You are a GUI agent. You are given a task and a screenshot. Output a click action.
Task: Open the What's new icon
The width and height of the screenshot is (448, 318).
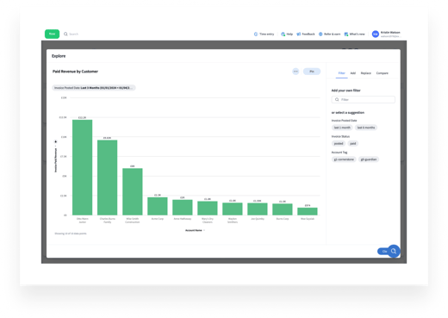point(346,34)
